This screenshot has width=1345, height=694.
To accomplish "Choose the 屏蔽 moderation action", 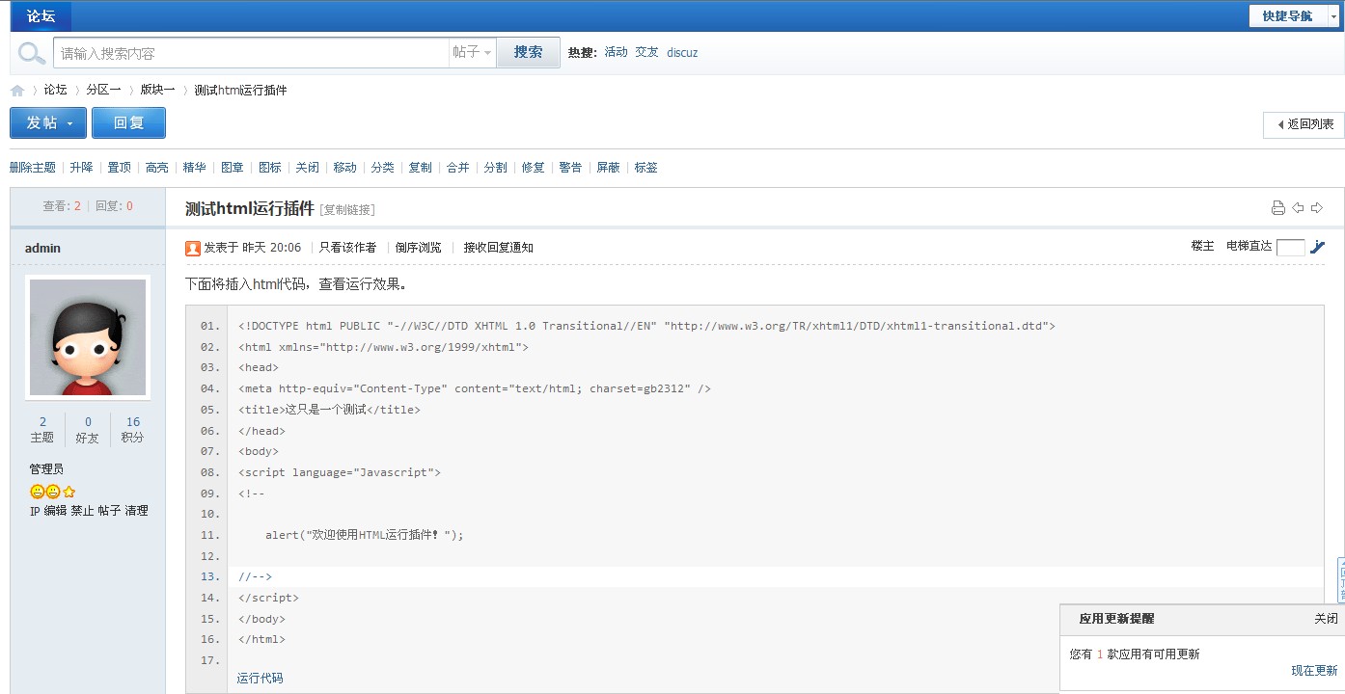I will [608, 168].
